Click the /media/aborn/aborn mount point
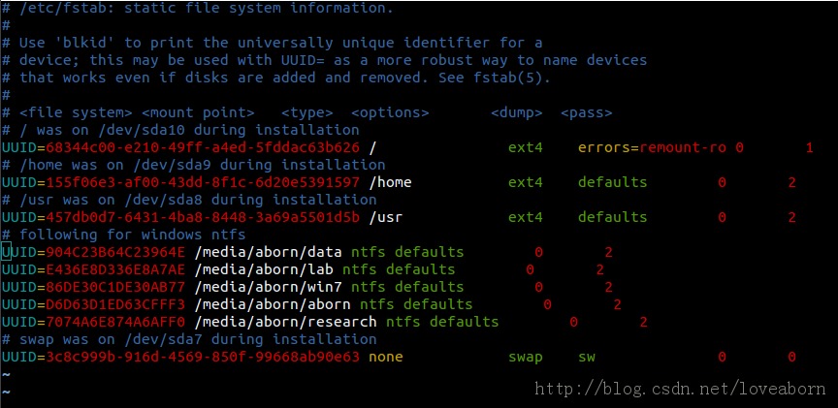This screenshot has width=838, height=408. 273,304
